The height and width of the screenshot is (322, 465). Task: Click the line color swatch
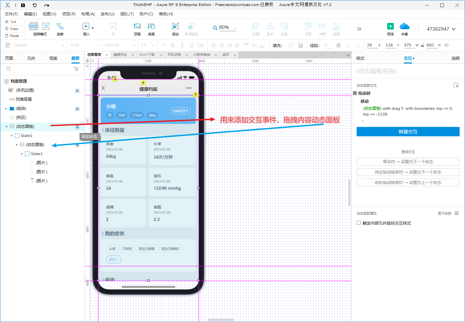(x=339, y=45)
